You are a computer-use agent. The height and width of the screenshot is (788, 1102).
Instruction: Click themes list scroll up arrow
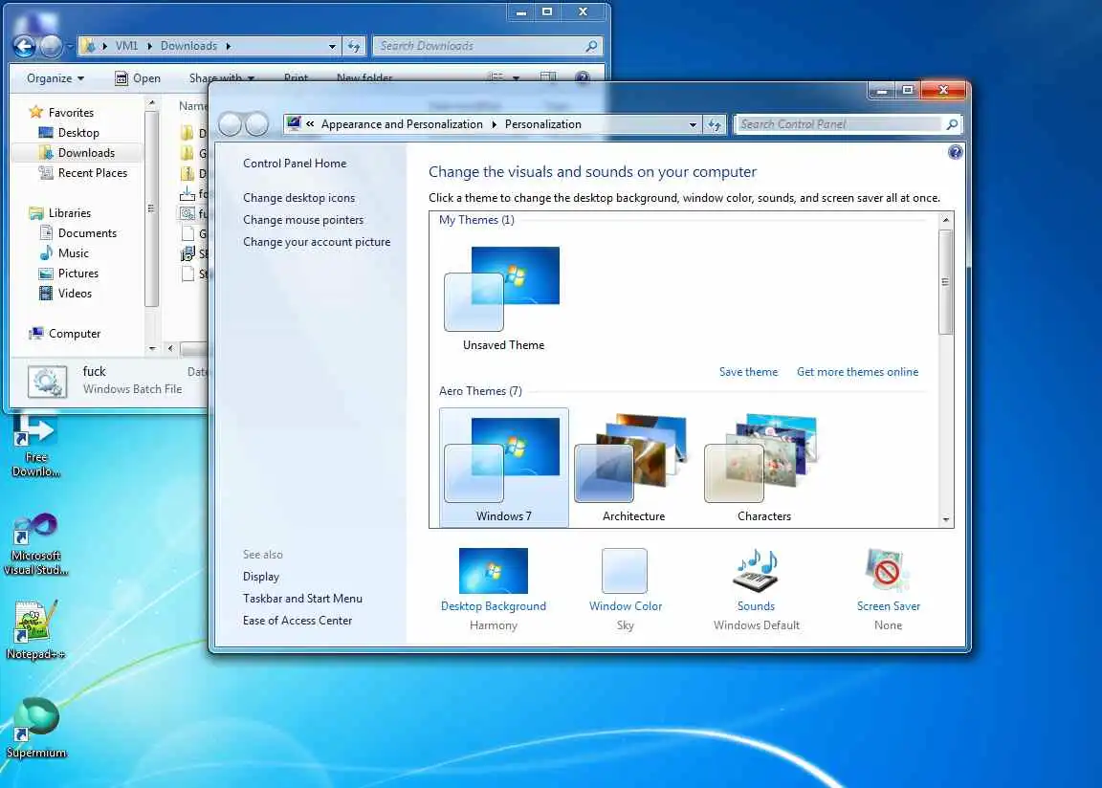[946, 220]
